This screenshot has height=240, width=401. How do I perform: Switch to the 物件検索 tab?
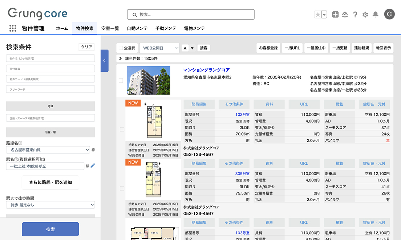coord(85,28)
